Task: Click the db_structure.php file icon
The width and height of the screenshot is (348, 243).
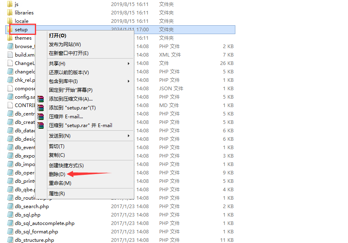Action: coord(10,240)
